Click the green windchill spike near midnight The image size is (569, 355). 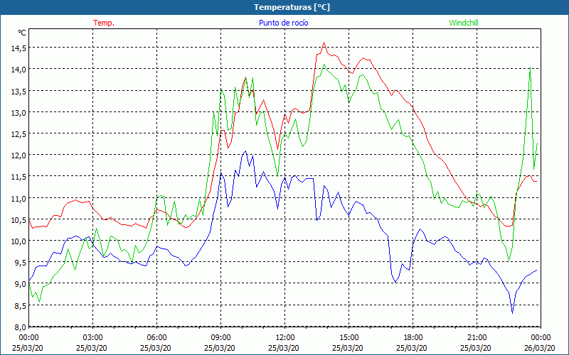pos(530,67)
